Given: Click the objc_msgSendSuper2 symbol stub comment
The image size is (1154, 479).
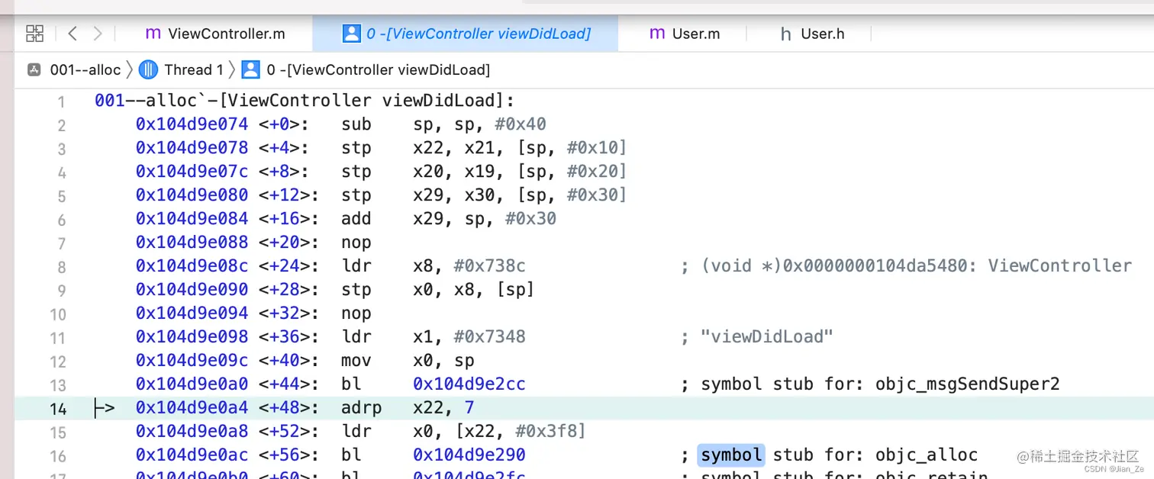Looking at the screenshot, I should (870, 384).
